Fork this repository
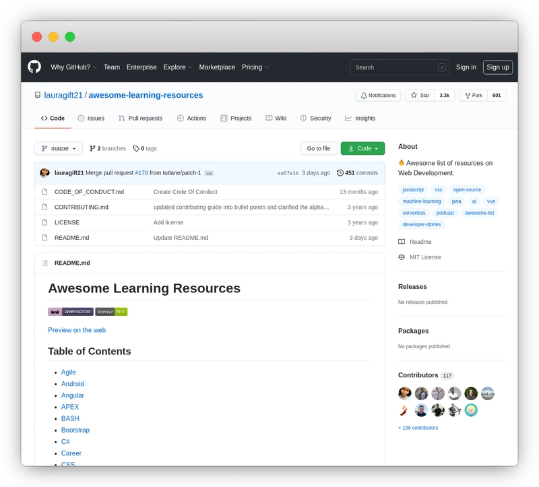The image size is (539, 487). pyautogui.click(x=474, y=96)
